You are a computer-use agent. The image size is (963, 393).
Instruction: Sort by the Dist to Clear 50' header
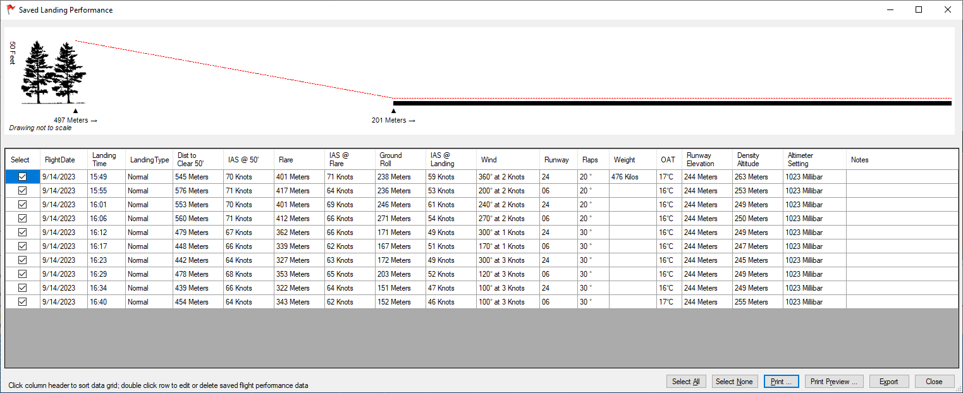(198, 160)
